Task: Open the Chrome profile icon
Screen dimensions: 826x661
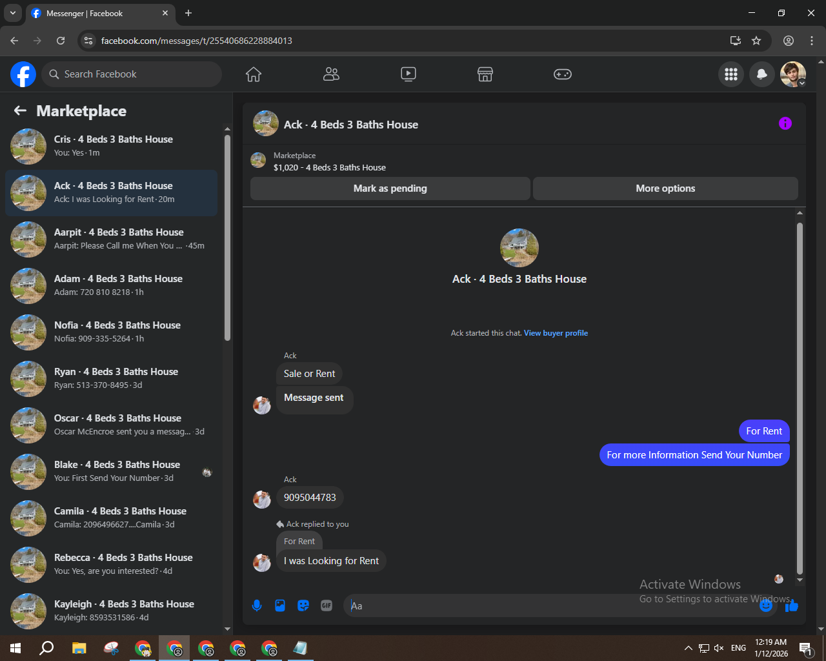Action: 789,41
